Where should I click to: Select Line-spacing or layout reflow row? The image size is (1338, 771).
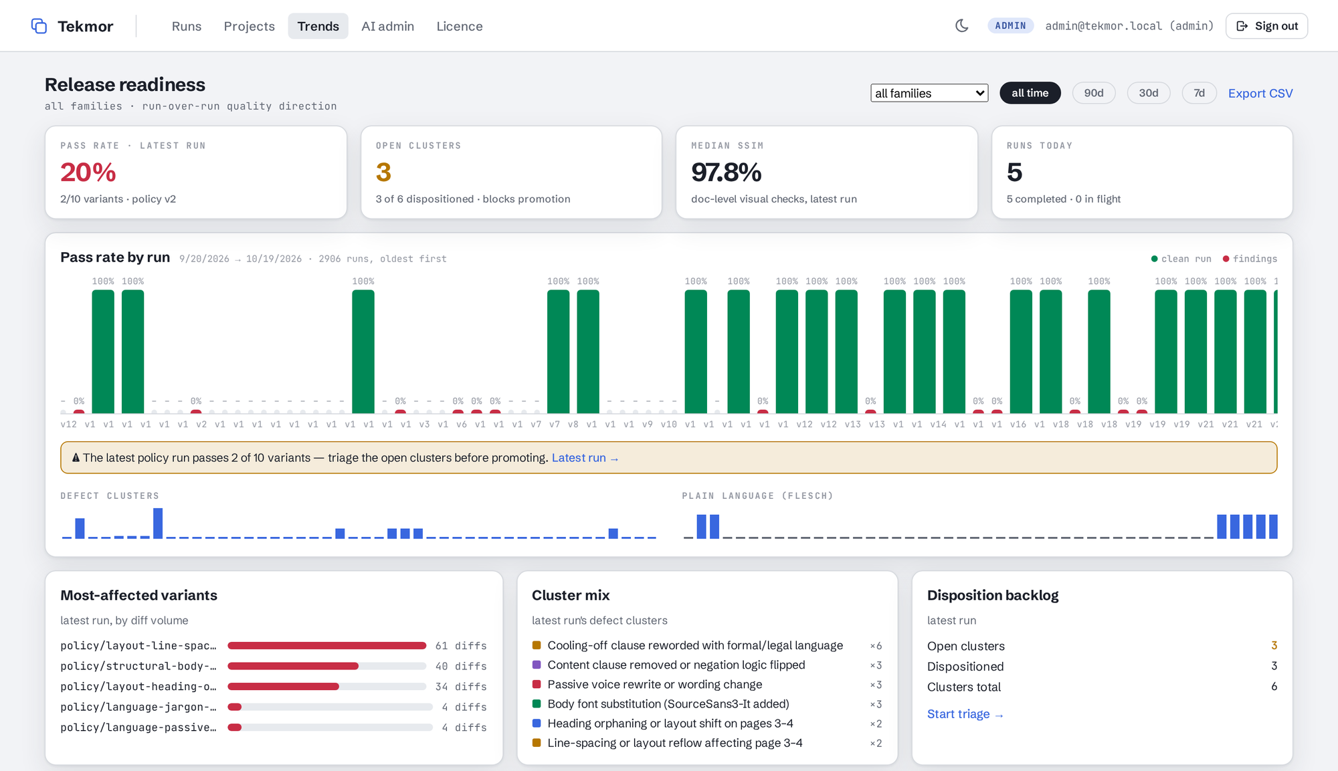[706, 743]
